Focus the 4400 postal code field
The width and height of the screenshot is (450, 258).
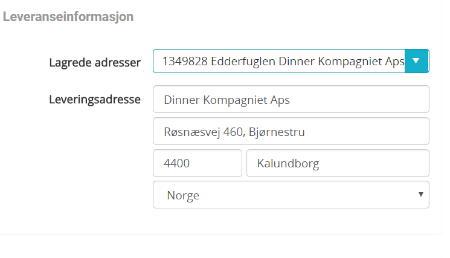point(197,163)
